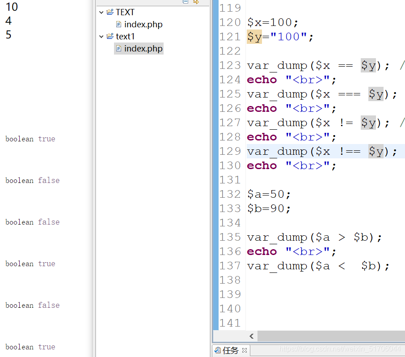Click the first boolean false output line
Screen dimensions: 405x357
[33, 180]
